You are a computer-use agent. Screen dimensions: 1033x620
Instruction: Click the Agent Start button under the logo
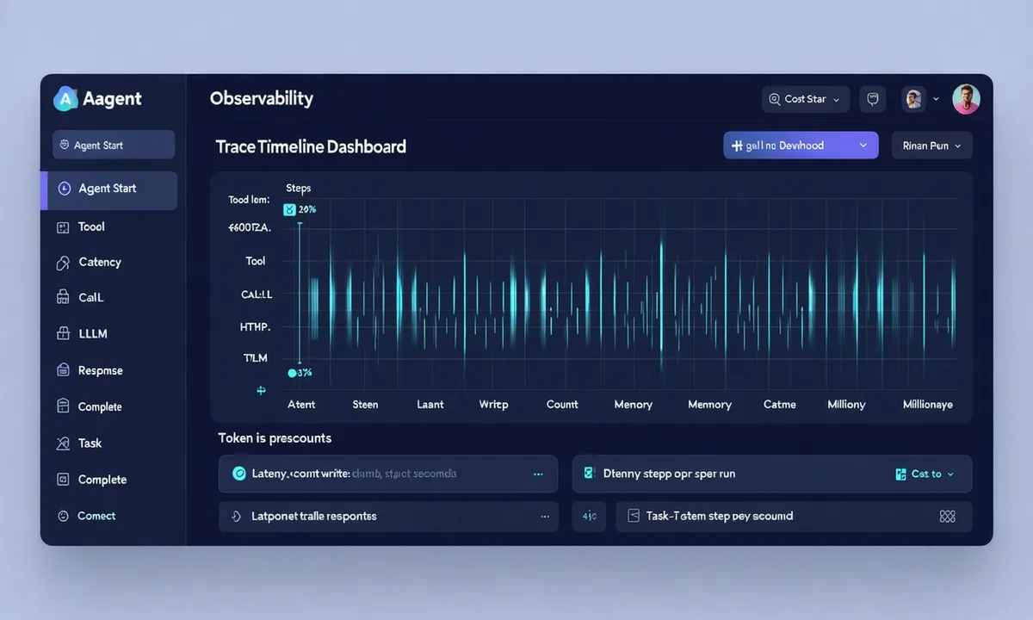coord(114,145)
